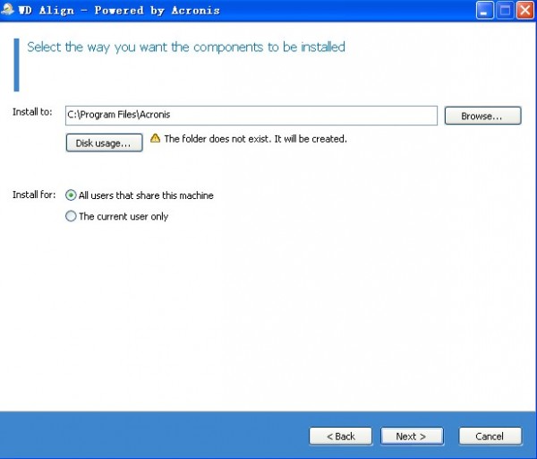The height and width of the screenshot is (459, 537).
Task: Click the 'Install for:' label
Action: pos(34,195)
